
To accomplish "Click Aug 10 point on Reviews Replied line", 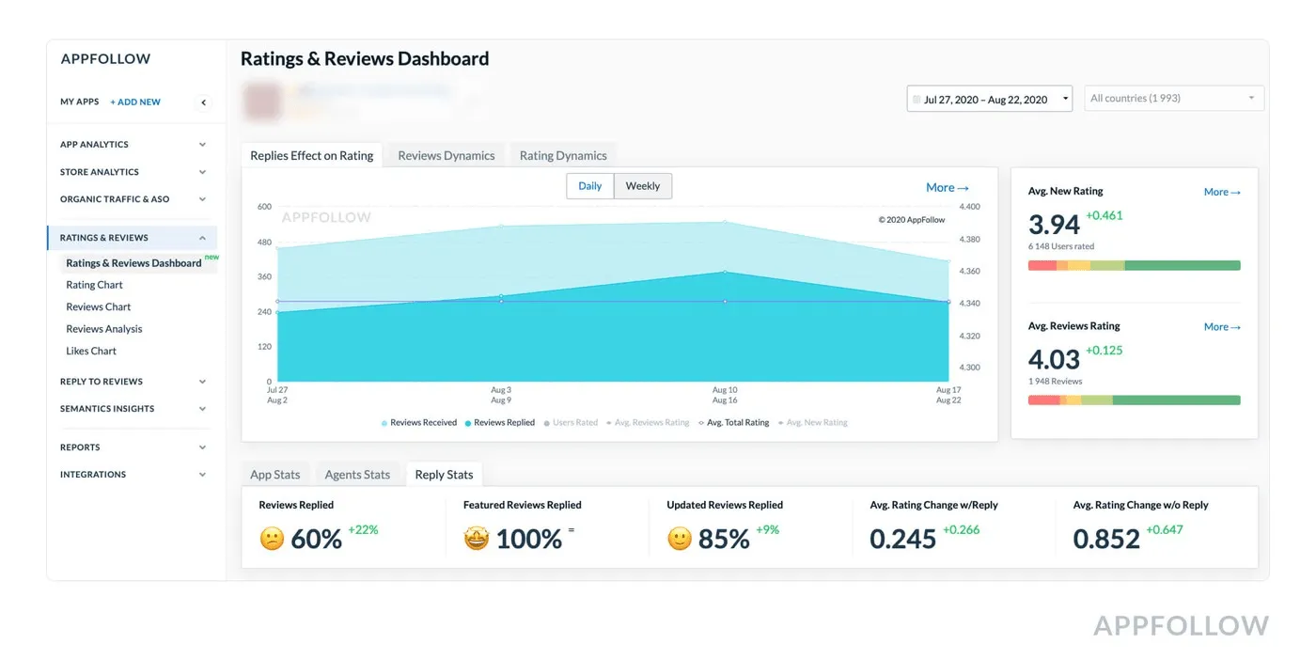I will click(725, 273).
